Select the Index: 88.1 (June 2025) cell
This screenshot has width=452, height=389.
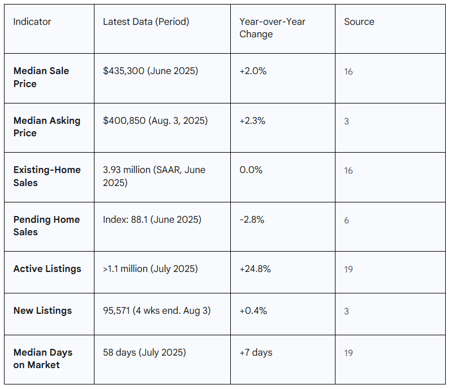click(152, 219)
